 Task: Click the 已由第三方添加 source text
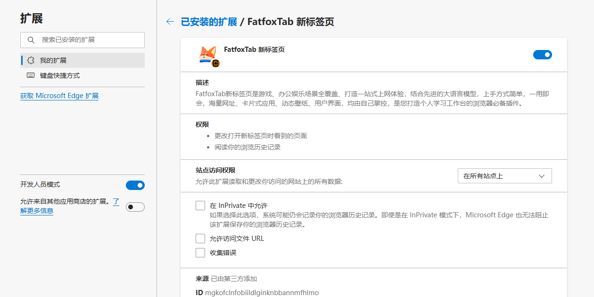point(234,279)
